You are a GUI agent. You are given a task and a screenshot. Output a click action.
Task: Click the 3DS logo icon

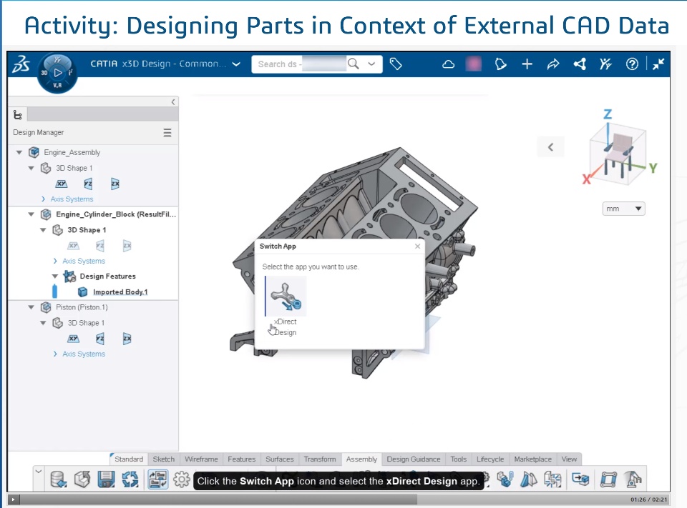click(21, 64)
